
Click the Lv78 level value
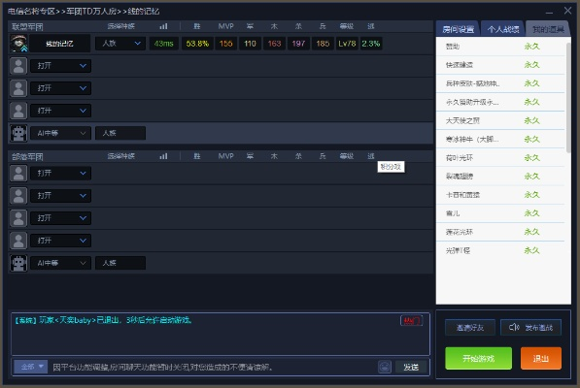(x=347, y=44)
